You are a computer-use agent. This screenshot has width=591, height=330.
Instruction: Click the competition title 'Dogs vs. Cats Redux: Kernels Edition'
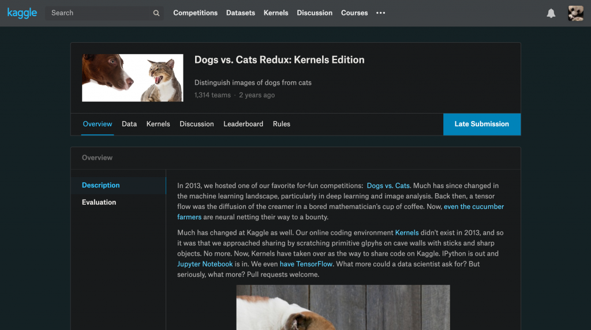tap(279, 60)
